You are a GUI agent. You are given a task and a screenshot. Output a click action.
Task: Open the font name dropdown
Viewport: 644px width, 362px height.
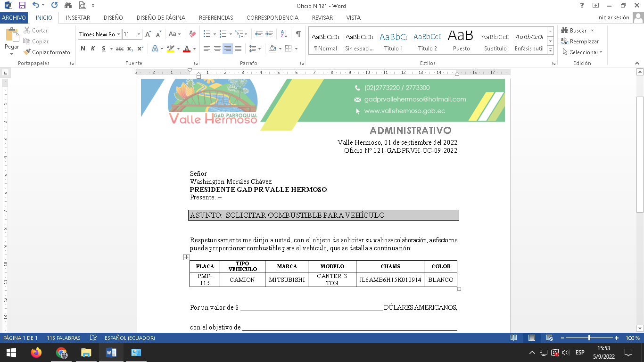point(118,34)
